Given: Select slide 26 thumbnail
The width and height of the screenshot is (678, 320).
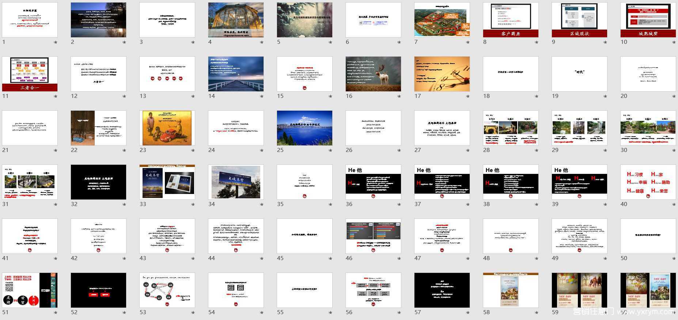Looking at the screenshot, I should click(373, 128).
